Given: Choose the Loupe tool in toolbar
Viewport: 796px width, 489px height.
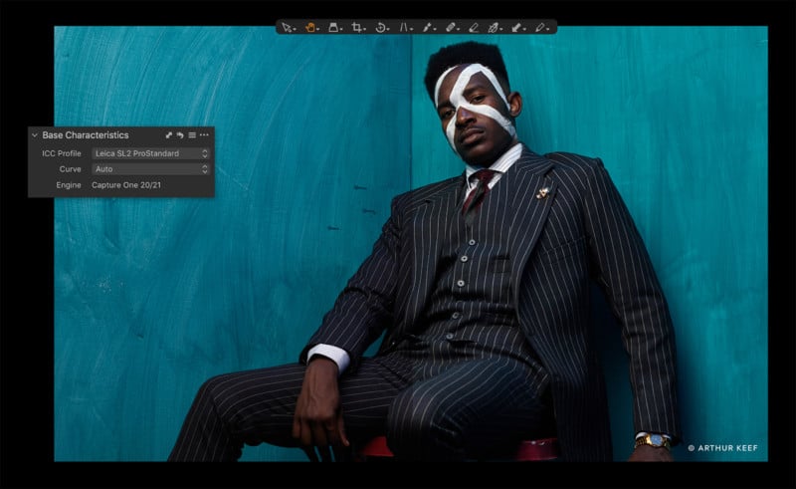Looking at the screenshot, I should tap(333, 27).
